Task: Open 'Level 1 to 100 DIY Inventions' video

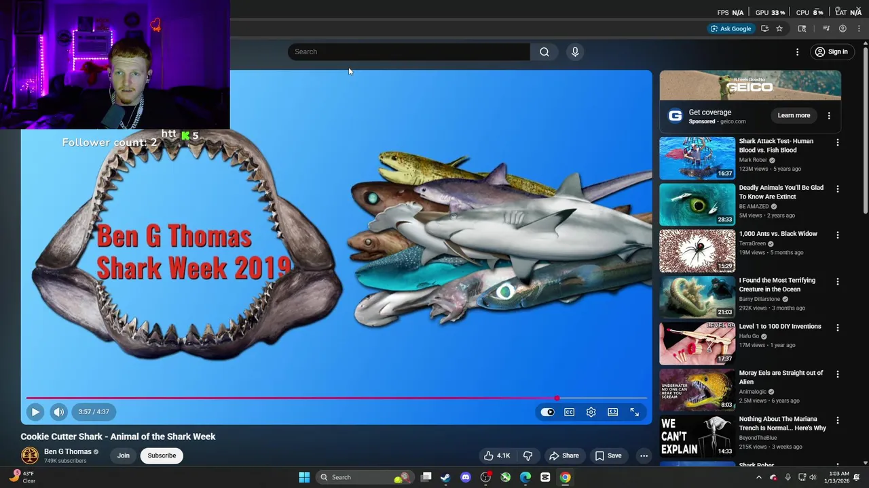Action: click(x=780, y=327)
